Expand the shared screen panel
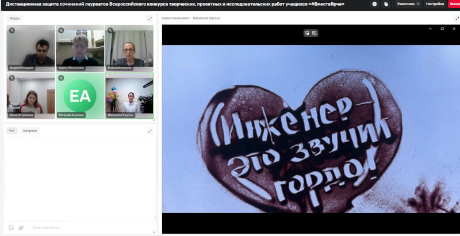Viewport: 460px width, 236px height. (x=454, y=18)
